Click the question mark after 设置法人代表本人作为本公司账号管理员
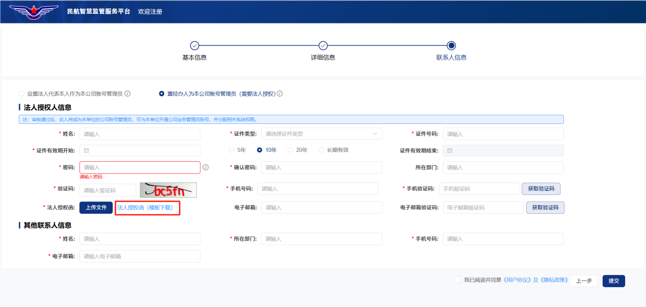This screenshot has height=307, width=646. coord(127,93)
